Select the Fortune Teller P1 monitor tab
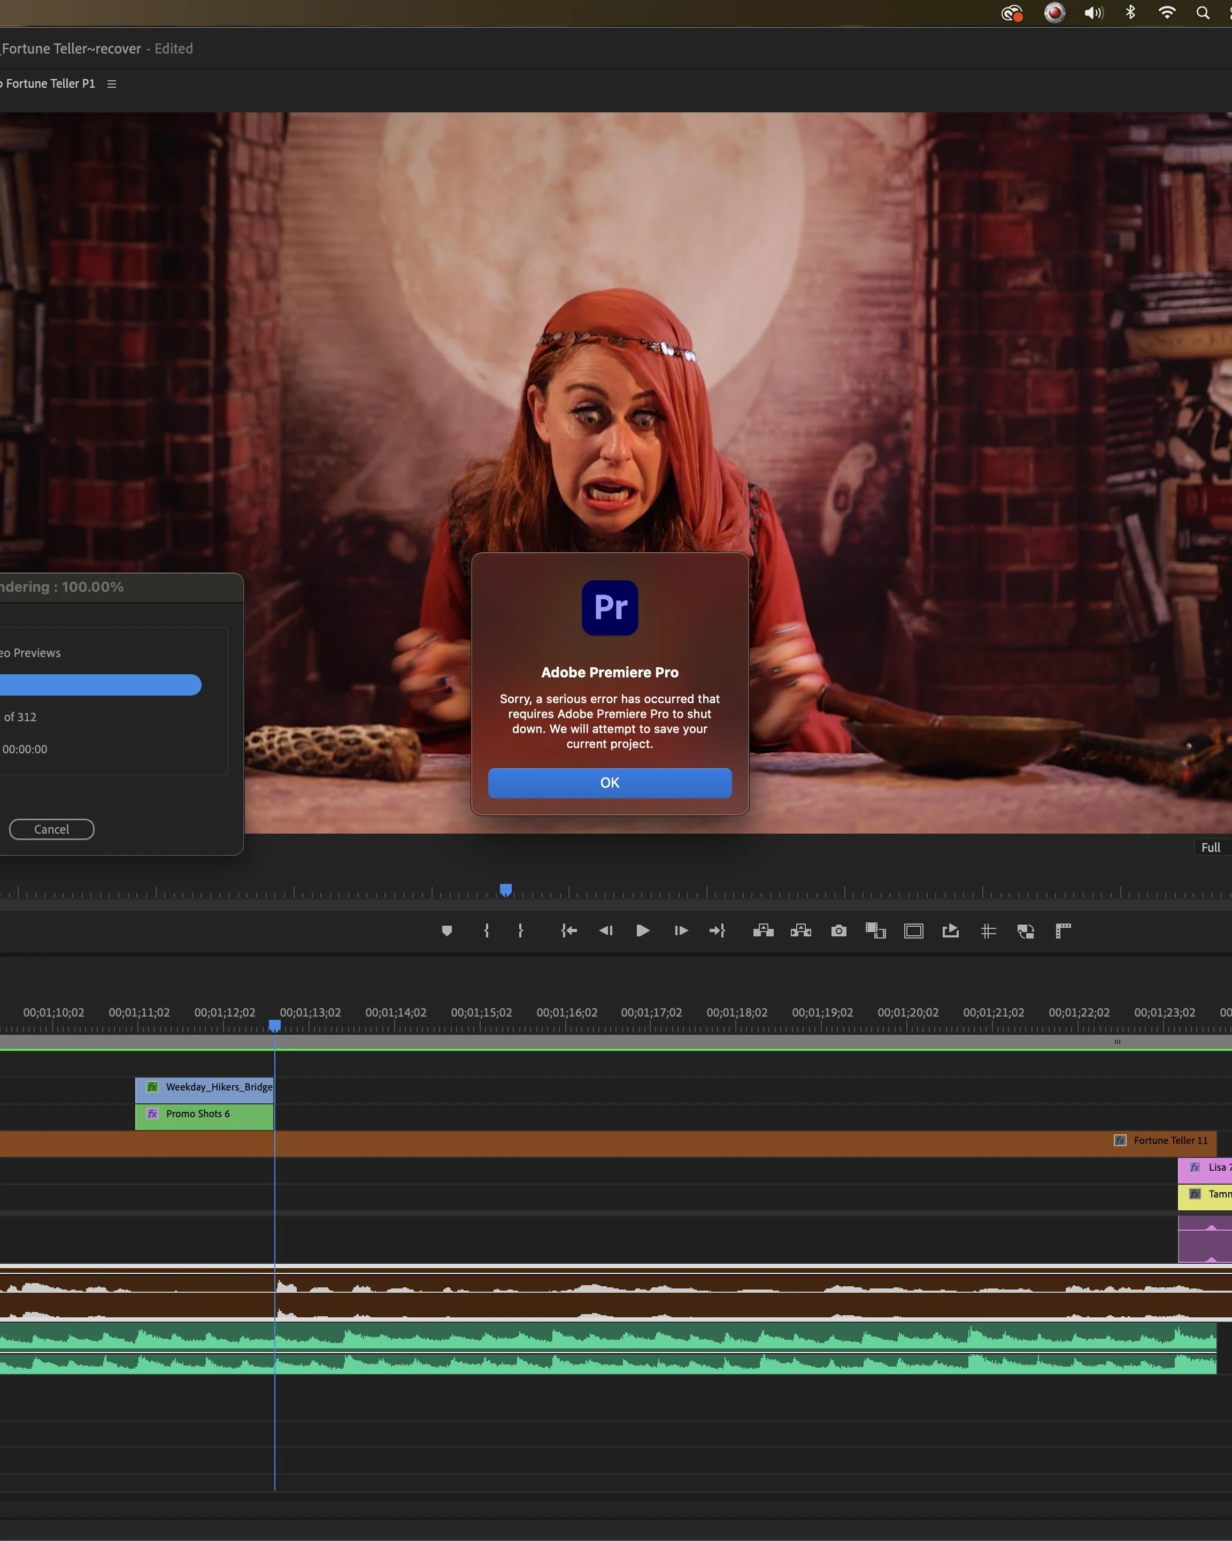Image resolution: width=1232 pixels, height=1541 pixels. point(50,83)
